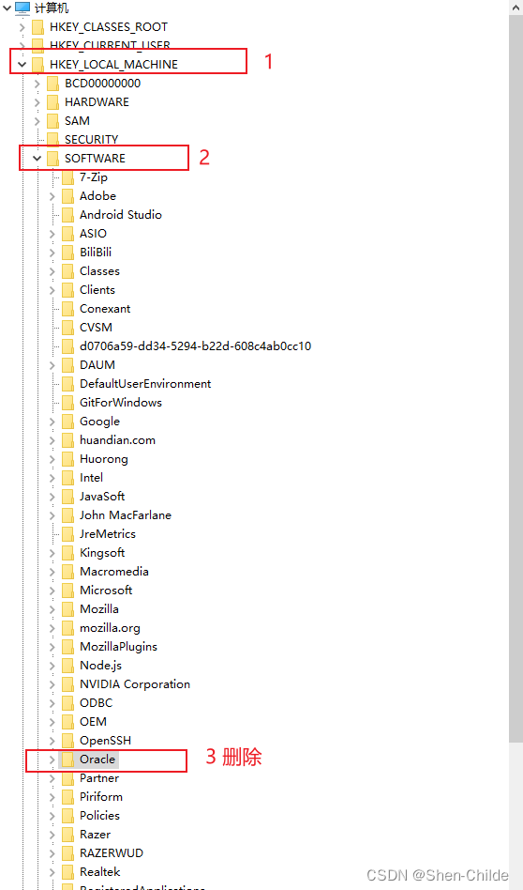The image size is (523, 890).
Task: Click the Conexant folder icon
Action: 68,309
